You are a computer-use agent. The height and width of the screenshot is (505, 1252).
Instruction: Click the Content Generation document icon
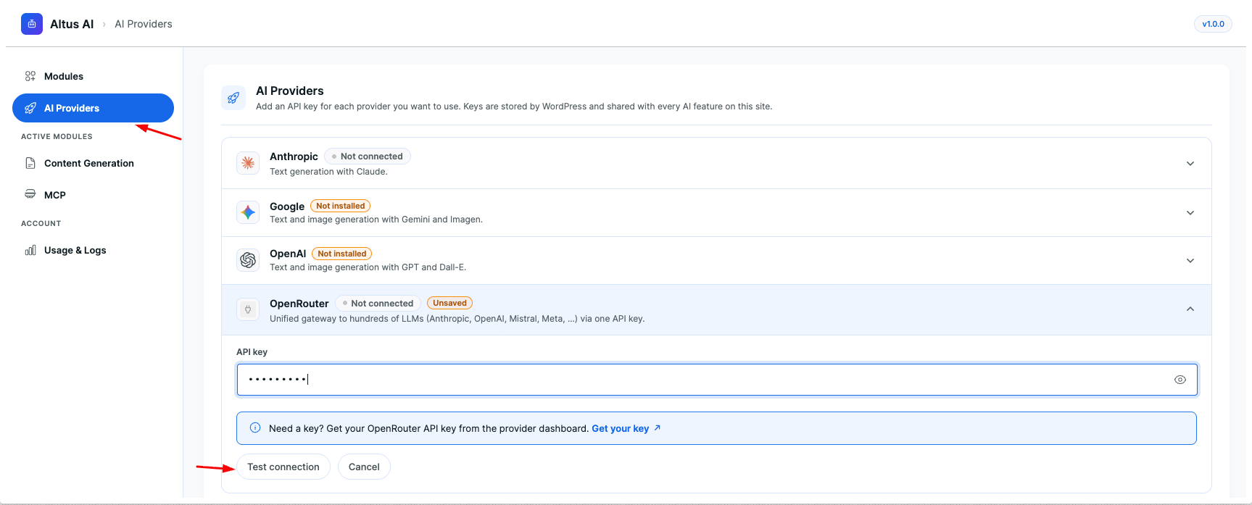click(30, 163)
